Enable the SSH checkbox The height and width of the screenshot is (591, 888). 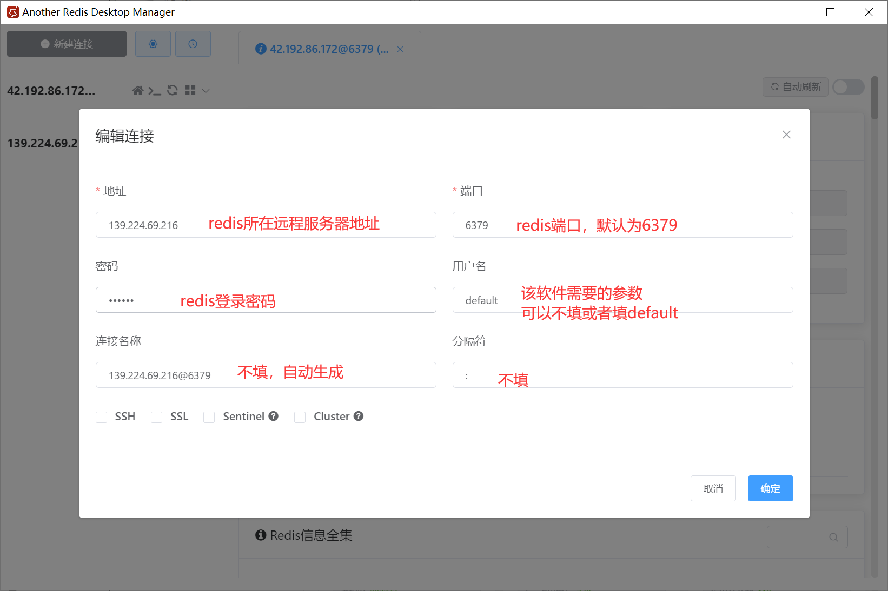click(x=101, y=417)
